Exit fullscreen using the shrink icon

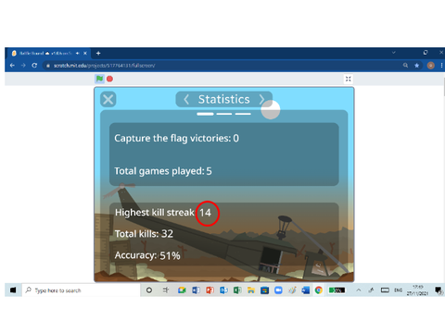point(349,79)
